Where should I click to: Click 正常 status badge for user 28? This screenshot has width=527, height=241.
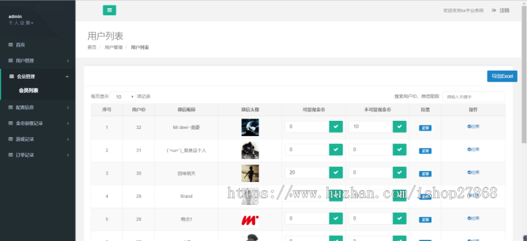(425, 220)
